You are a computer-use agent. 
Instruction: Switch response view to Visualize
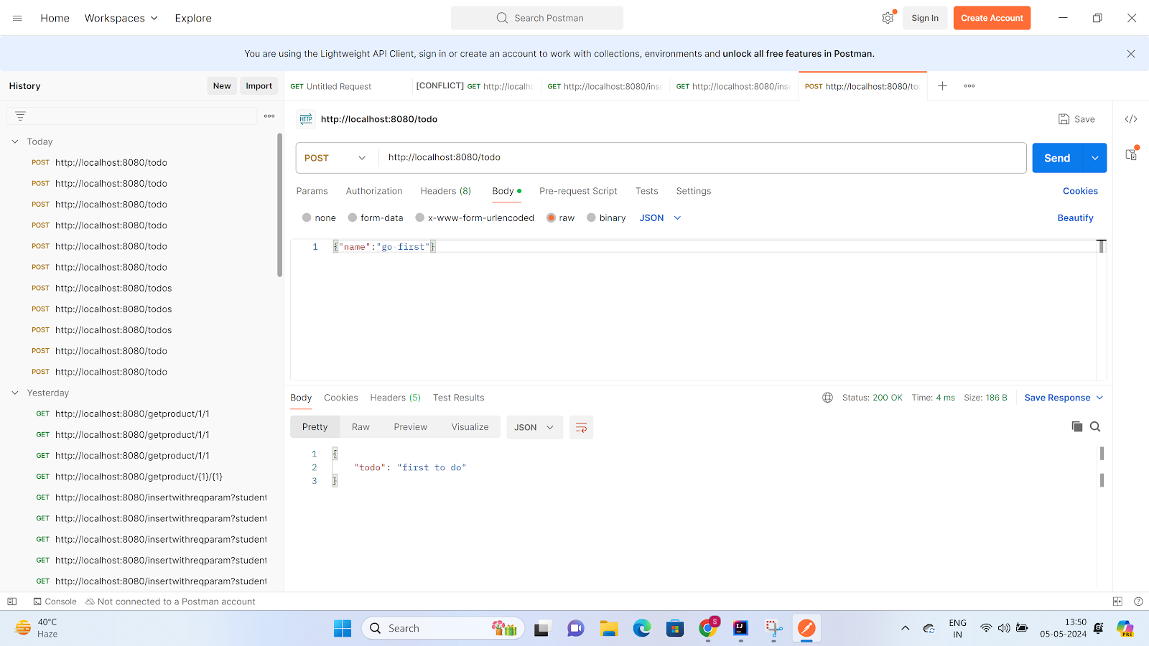click(470, 427)
